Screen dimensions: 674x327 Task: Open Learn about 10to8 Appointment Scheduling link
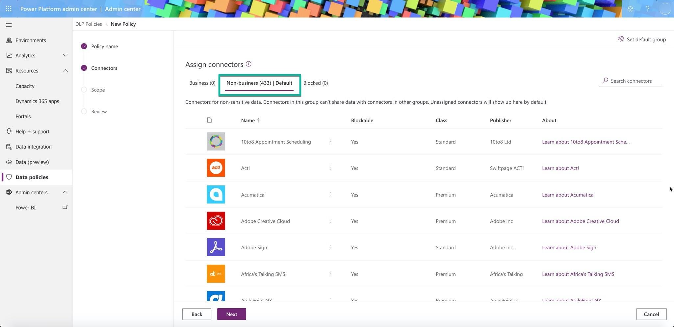click(x=586, y=142)
